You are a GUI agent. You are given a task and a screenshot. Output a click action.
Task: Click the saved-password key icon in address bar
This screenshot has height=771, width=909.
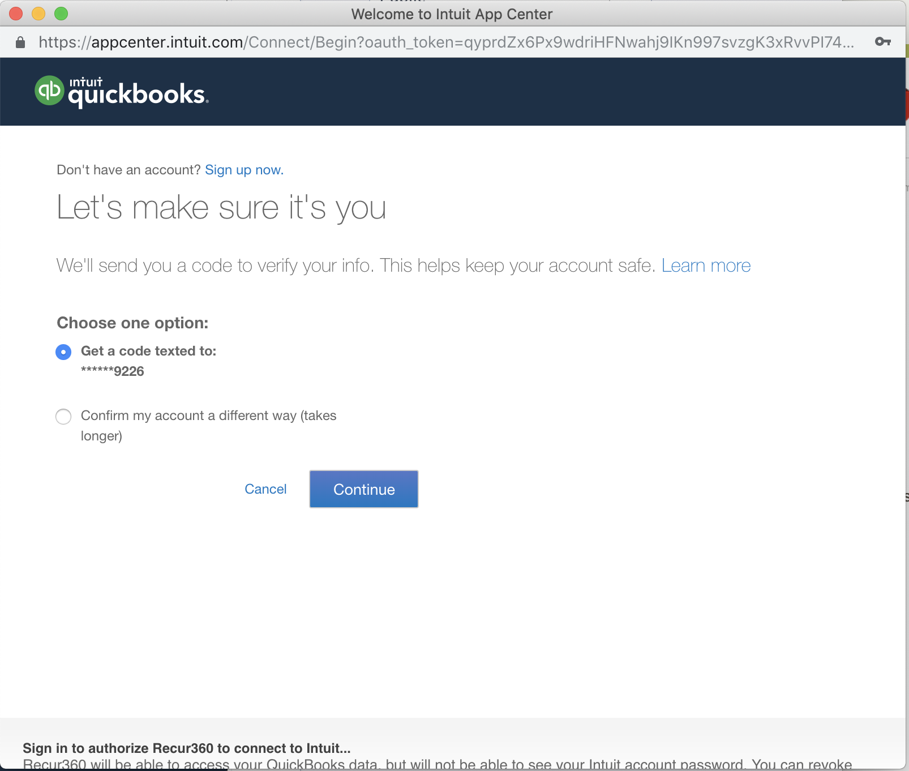[882, 41]
